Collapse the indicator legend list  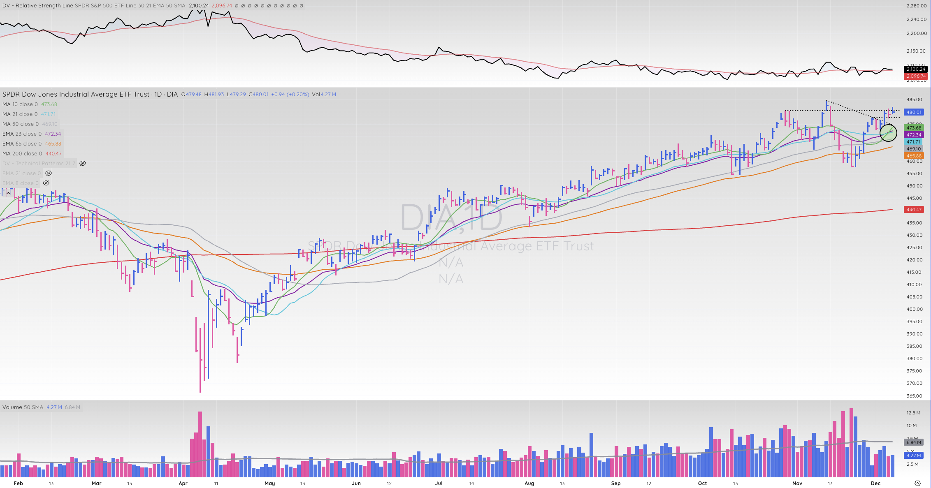[x=8, y=193]
